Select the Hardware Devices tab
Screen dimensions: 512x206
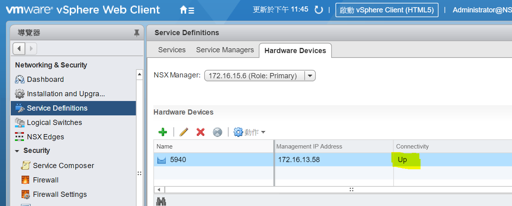tap(295, 51)
